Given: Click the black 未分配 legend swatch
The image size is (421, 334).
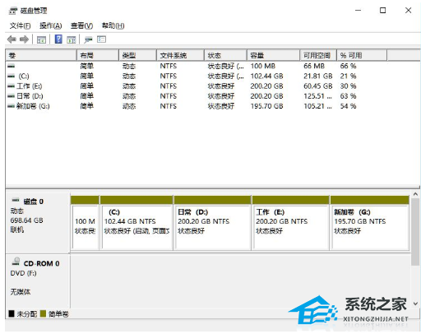Looking at the screenshot, I should coord(12,313).
